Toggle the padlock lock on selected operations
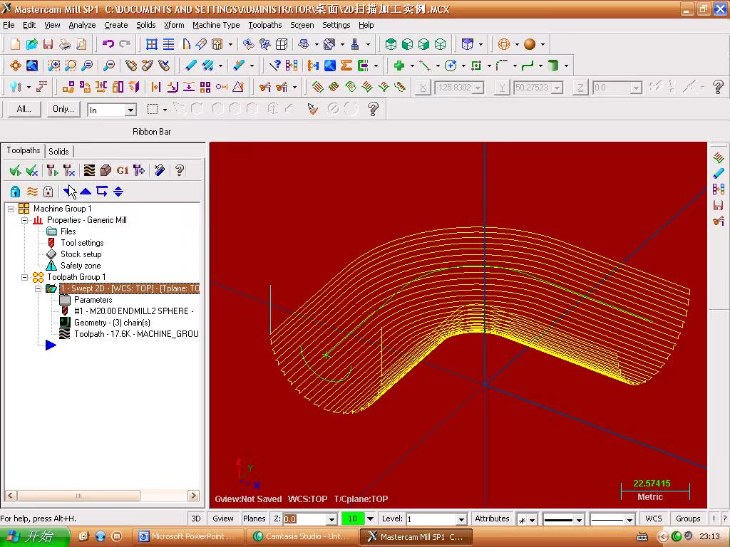 pos(16,191)
